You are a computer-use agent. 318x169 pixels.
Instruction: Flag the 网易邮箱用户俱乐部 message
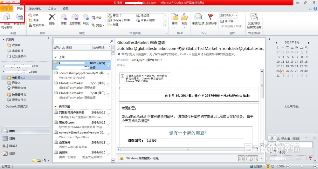[x=108, y=114]
